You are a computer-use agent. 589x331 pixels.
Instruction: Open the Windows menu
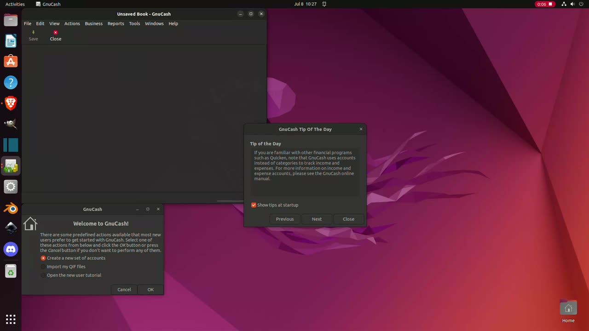(x=154, y=23)
